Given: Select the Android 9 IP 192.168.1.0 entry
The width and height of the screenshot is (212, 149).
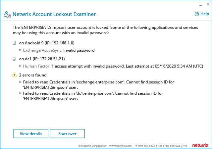Looking at the screenshot, I should [x=47, y=43].
